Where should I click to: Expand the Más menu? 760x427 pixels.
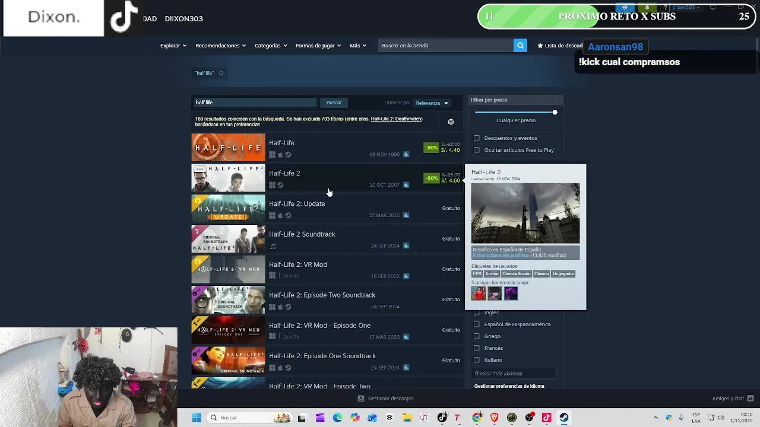click(x=358, y=46)
